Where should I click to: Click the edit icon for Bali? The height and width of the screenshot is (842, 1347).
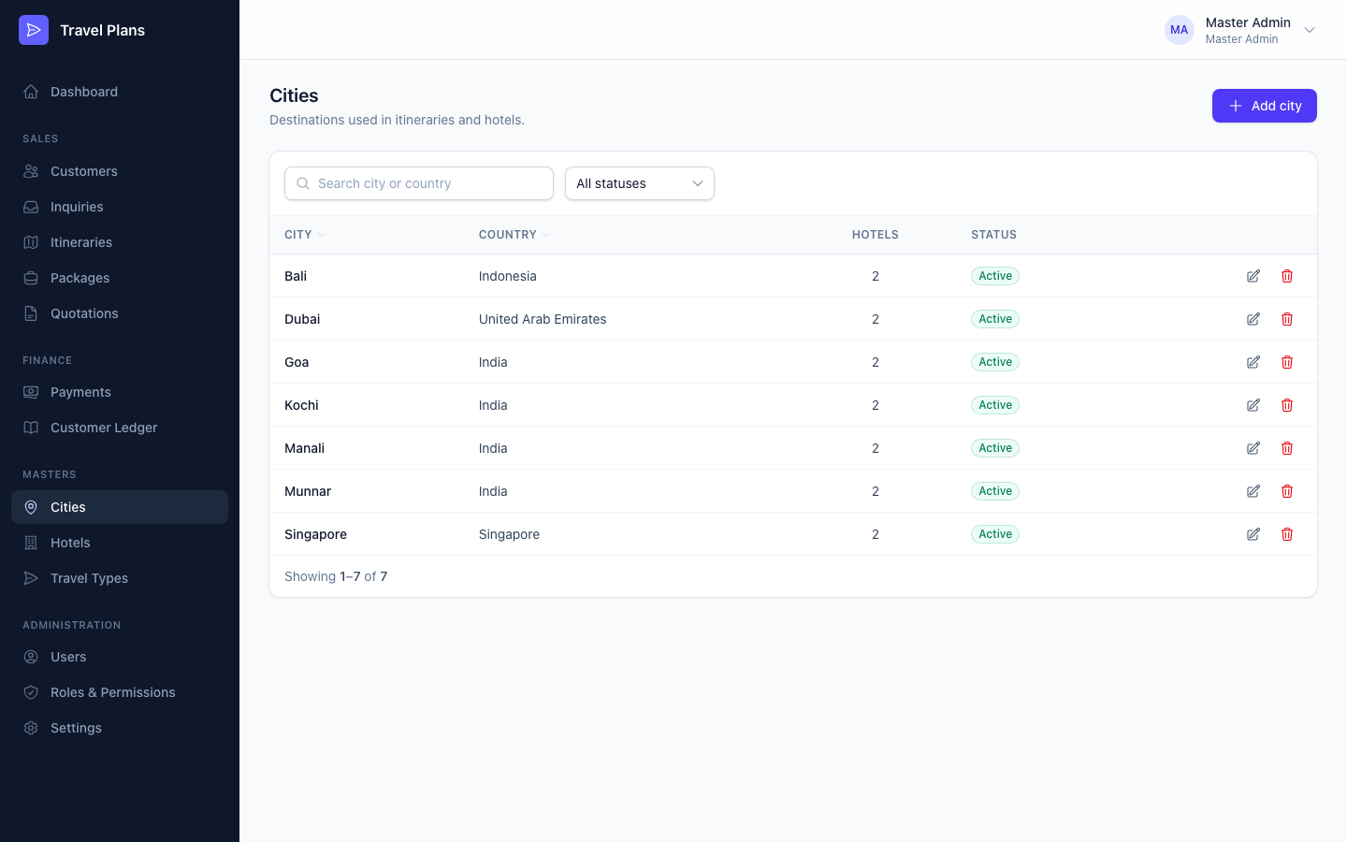[1253, 276]
